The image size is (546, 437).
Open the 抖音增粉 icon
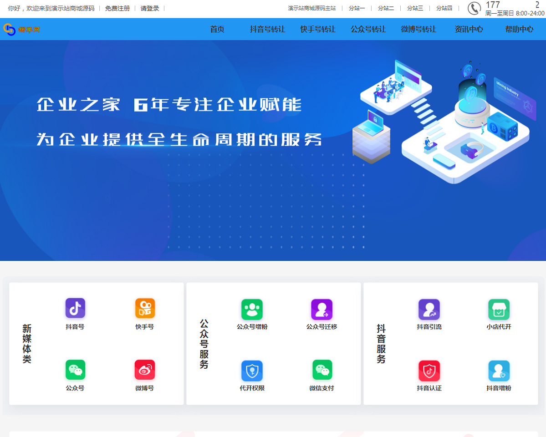[499, 371]
